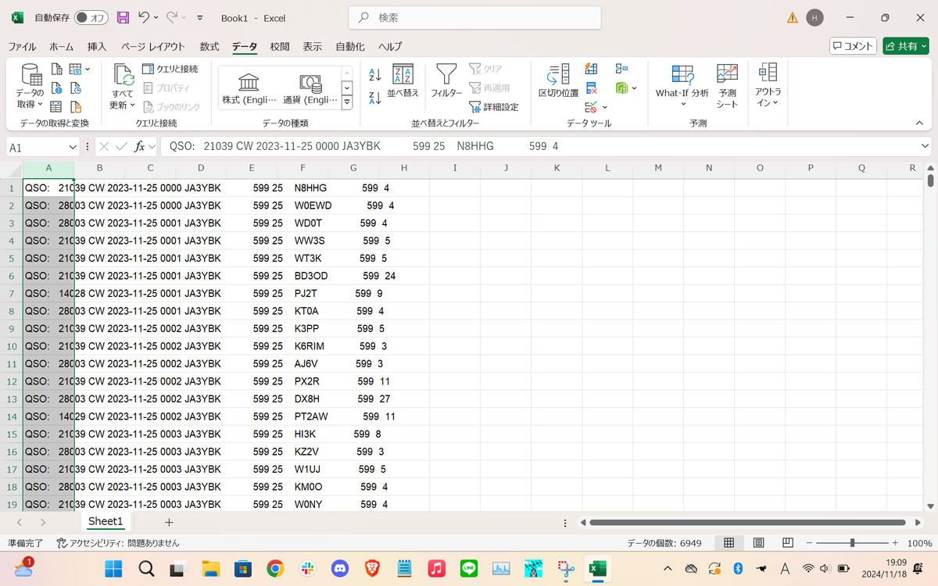
Task: Open クエリと接続 queries pane
Action: pyautogui.click(x=170, y=69)
